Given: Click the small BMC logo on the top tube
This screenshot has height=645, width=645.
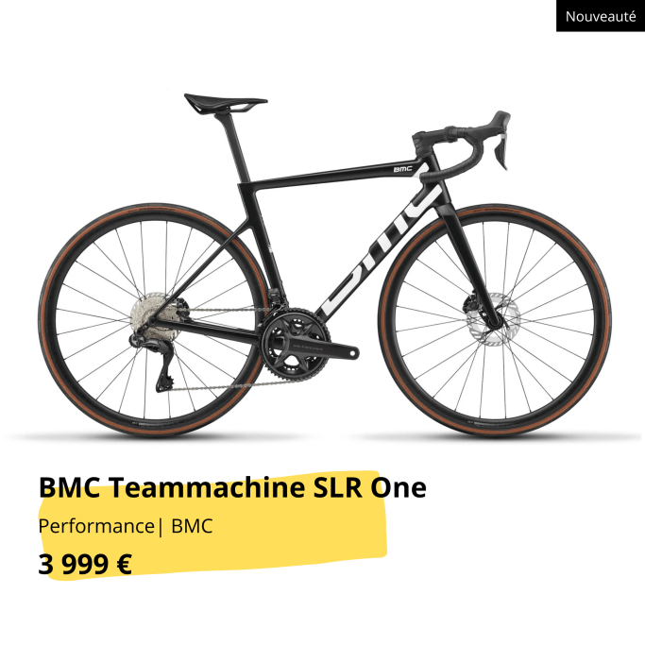Looking at the screenshot, I should pos(402,169).
